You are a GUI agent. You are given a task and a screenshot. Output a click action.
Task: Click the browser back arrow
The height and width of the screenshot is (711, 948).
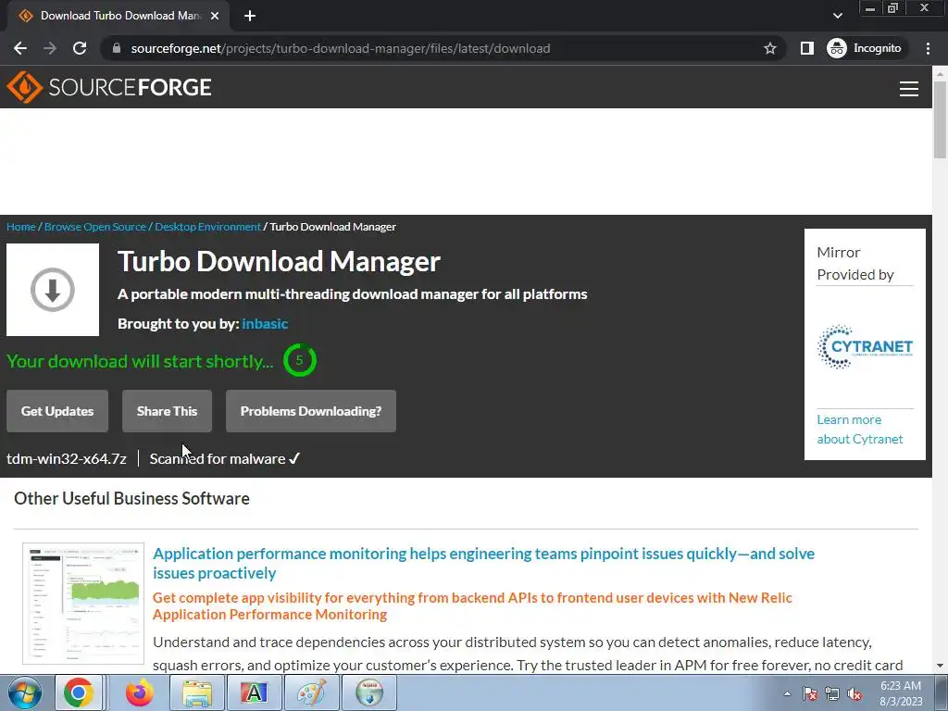(x=20, y=48)
